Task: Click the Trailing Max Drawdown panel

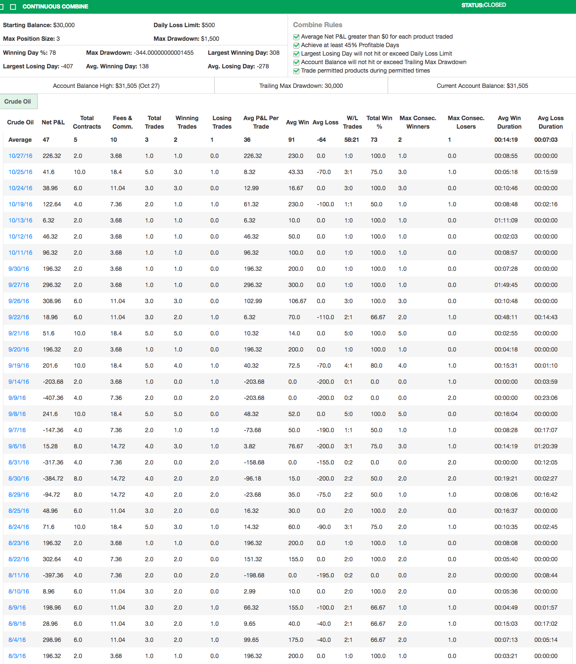Action: coord(301,85)
